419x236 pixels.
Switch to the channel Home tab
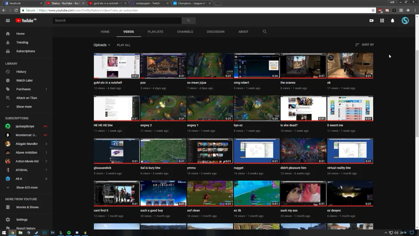pyautogui.click(x=105, y=32)
